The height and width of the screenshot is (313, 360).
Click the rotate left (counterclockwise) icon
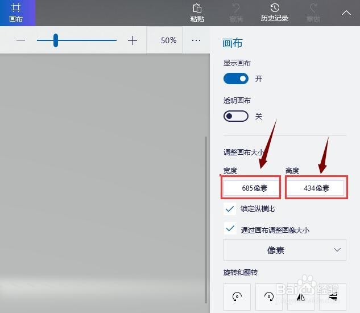[x=237, y=296]
